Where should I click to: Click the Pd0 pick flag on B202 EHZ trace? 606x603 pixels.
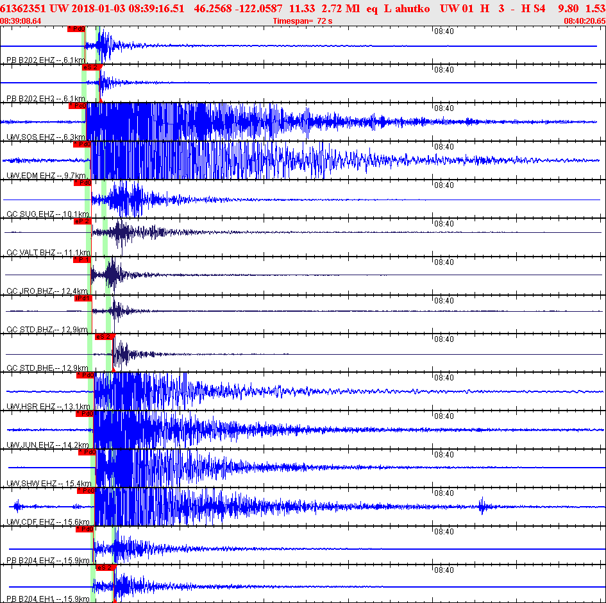(76, 29)
